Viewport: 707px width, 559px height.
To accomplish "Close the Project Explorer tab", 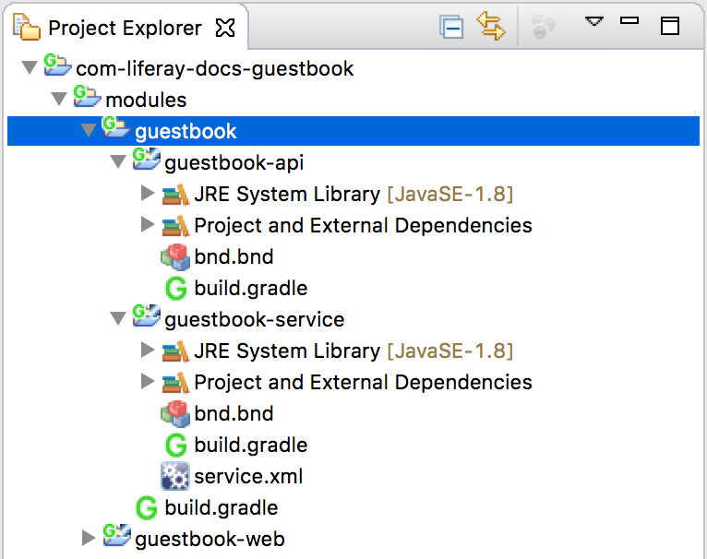I will tap(225, 28).
